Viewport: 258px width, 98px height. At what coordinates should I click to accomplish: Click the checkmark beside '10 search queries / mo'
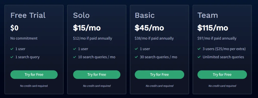pyautogui.click(x=75, y=57)
